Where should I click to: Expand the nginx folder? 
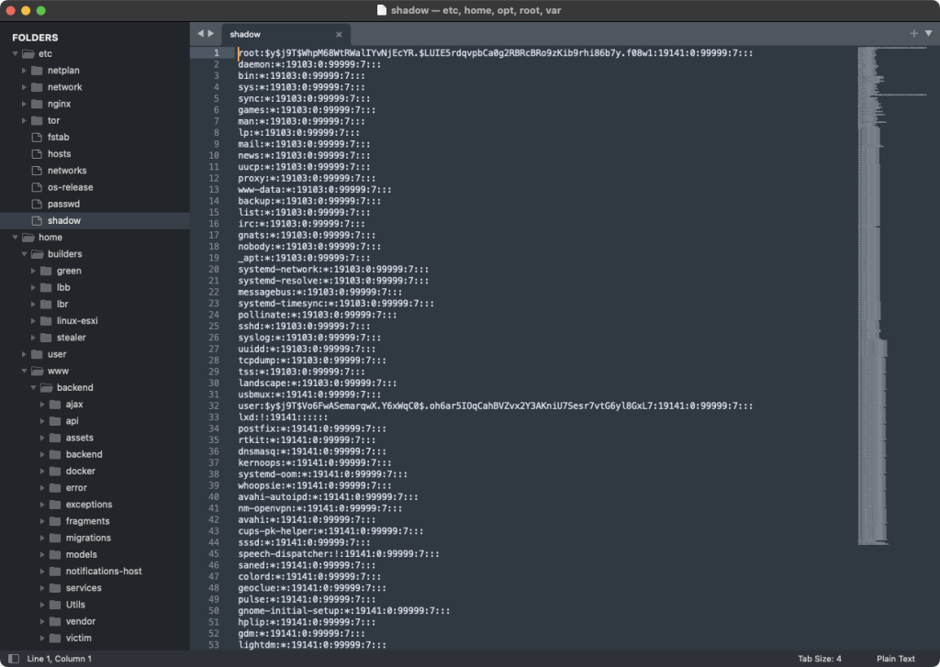(x=23, y=104)
